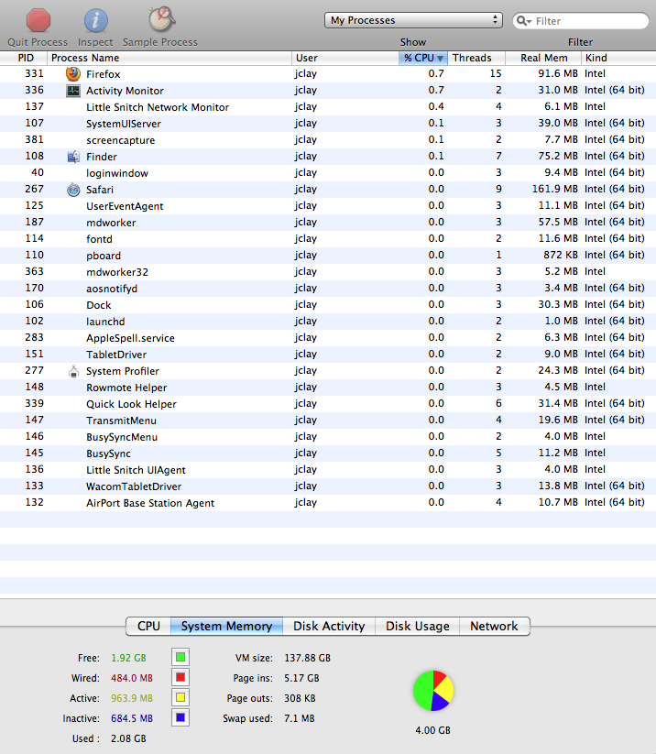Select the BusySyncMenu process row
The width and height of the screenshot is (656, 754).
pos(328,437)
